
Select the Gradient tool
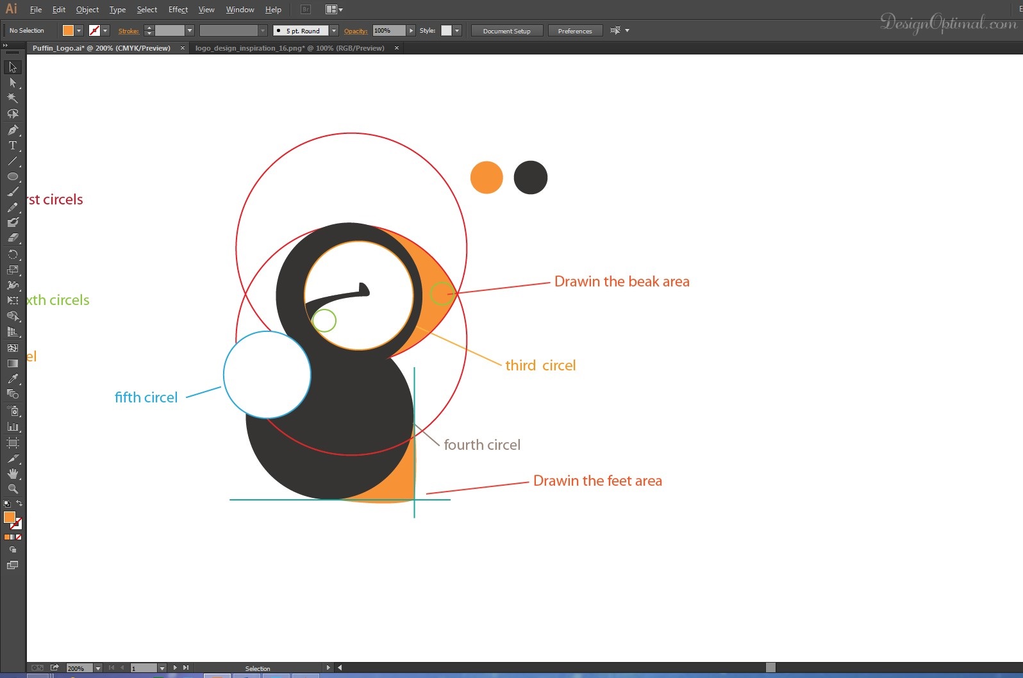pyautogui.click(x=12, y=363)
